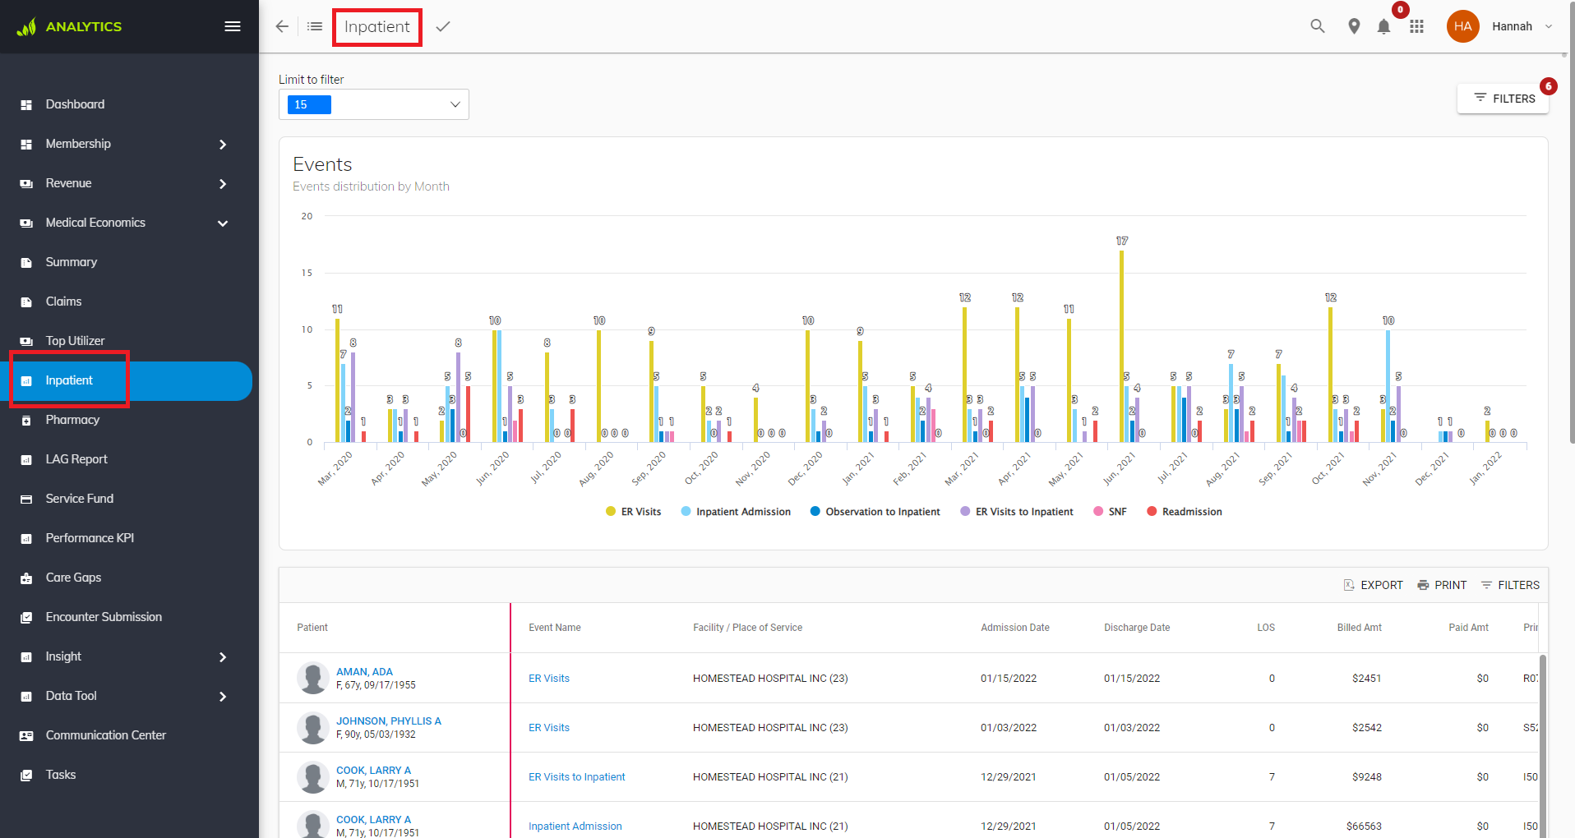
Task: Click the Hannah user profile avatar
Action: (1462, 26)
